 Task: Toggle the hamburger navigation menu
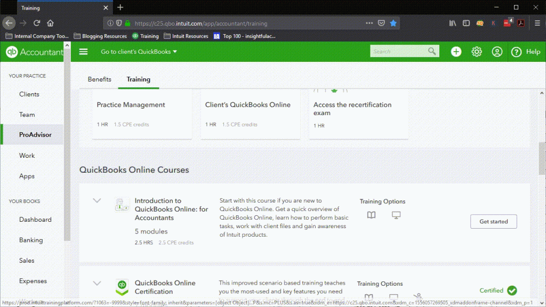click(x=83, y=52)
